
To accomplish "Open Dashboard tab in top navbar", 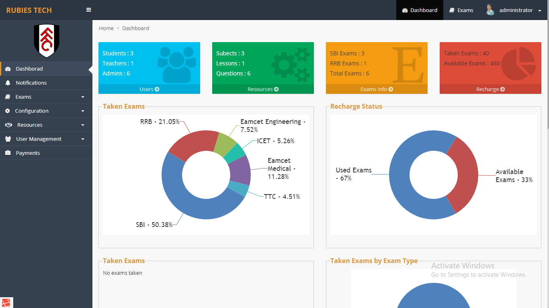I will tap(420, 10).
